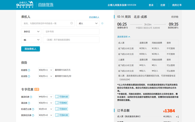Open the 航意险 quantity dropdown
The height and width of the screenshot is (122, 195).
[x=46, y=70]
